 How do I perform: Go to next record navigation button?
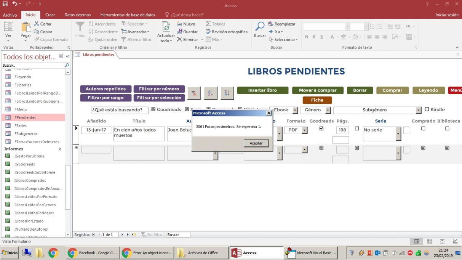[122, 234]
